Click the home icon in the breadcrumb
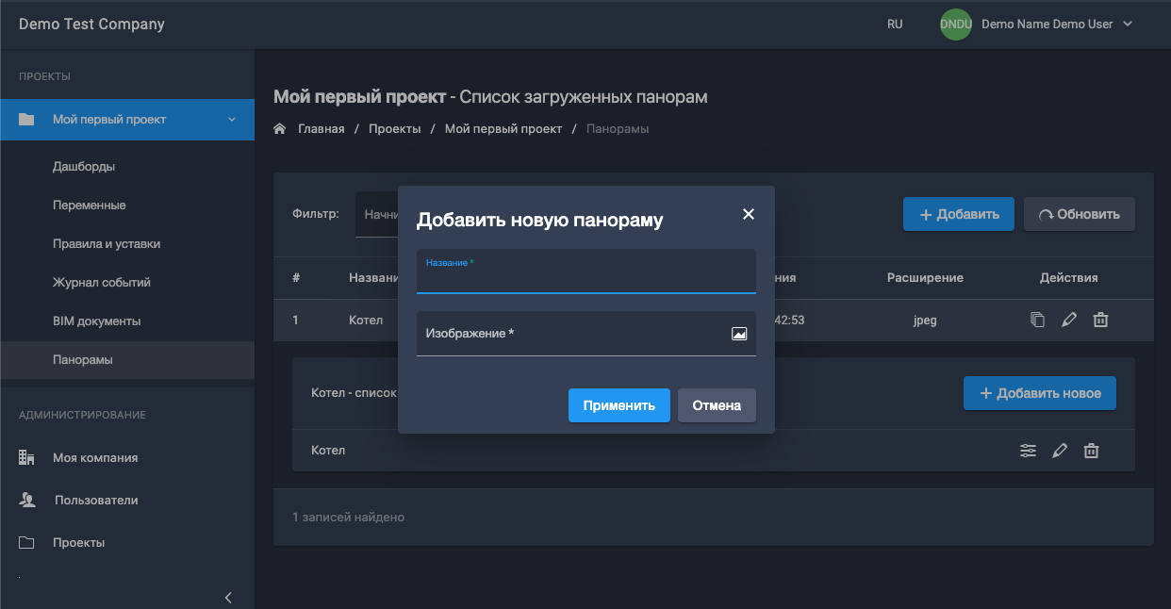Image resolution: width=1171 pixels, height=609 pixels. (280, 128)
